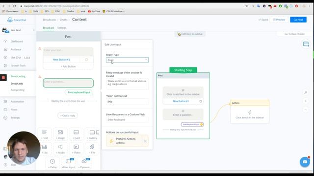This screenshot has height=176, width=314.
Task: Add a Delay block
Action: tap(52, 163)
